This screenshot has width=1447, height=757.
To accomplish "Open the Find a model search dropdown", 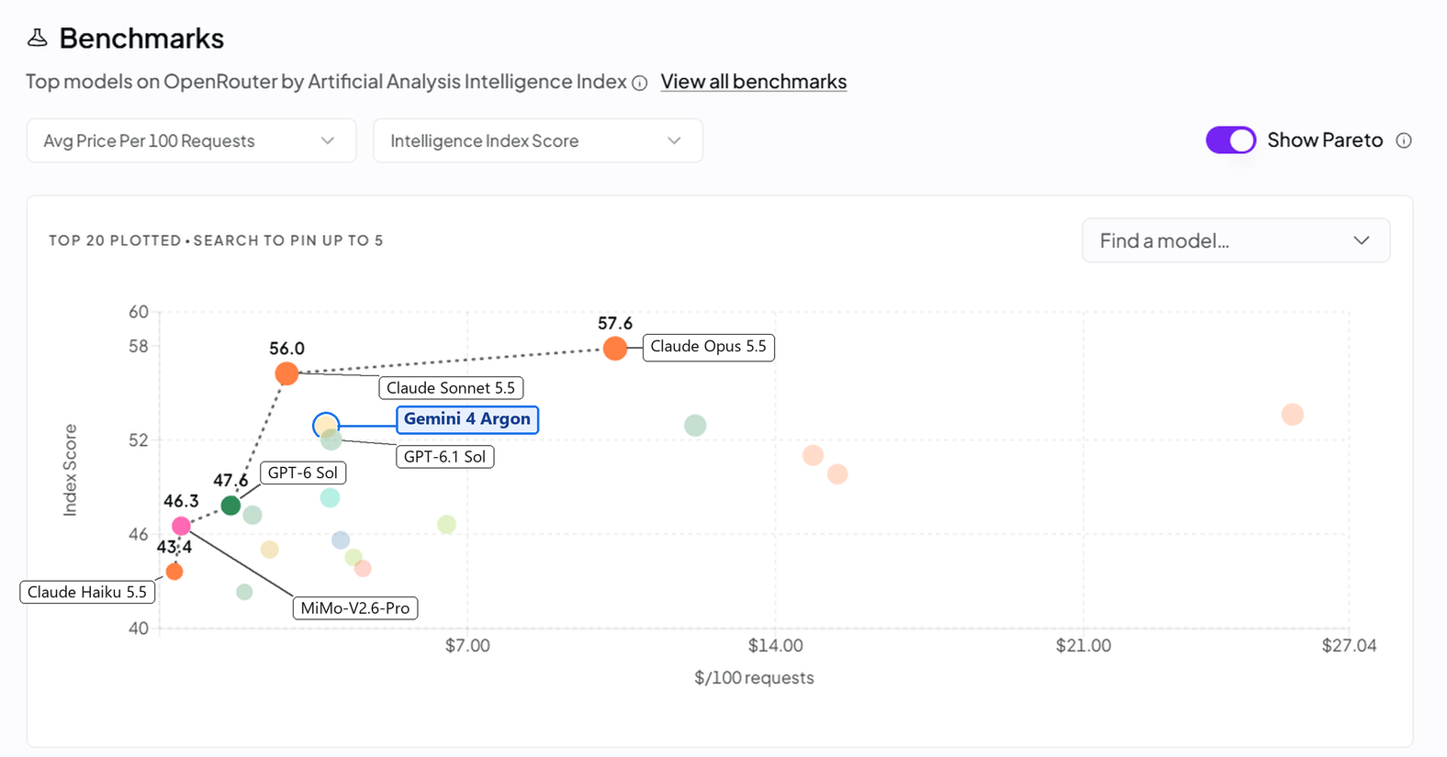I will pos(1236,240).
